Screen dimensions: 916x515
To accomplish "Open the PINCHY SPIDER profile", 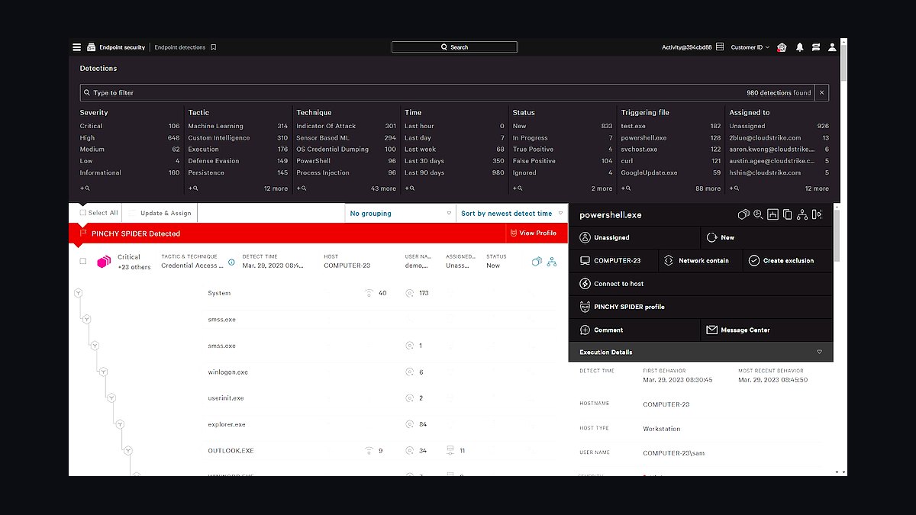I will (701, 307).
